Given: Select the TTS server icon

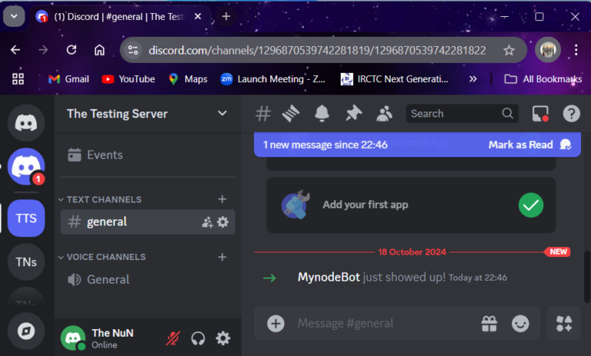Looking at the screenshot, I should tap(26, 218).
